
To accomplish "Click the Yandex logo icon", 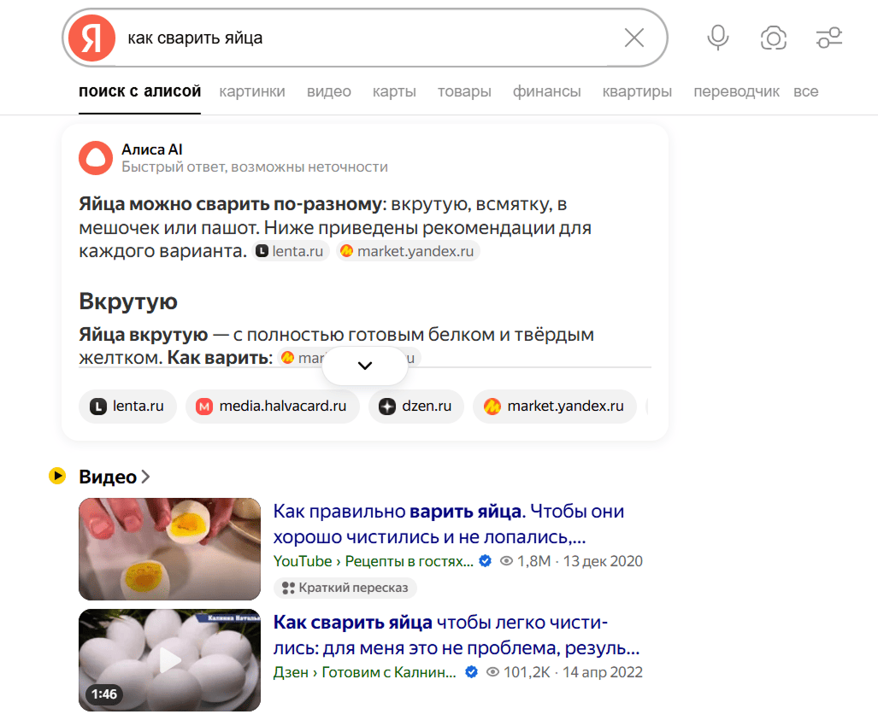I will pyautogui.click(x=92, y=38).
